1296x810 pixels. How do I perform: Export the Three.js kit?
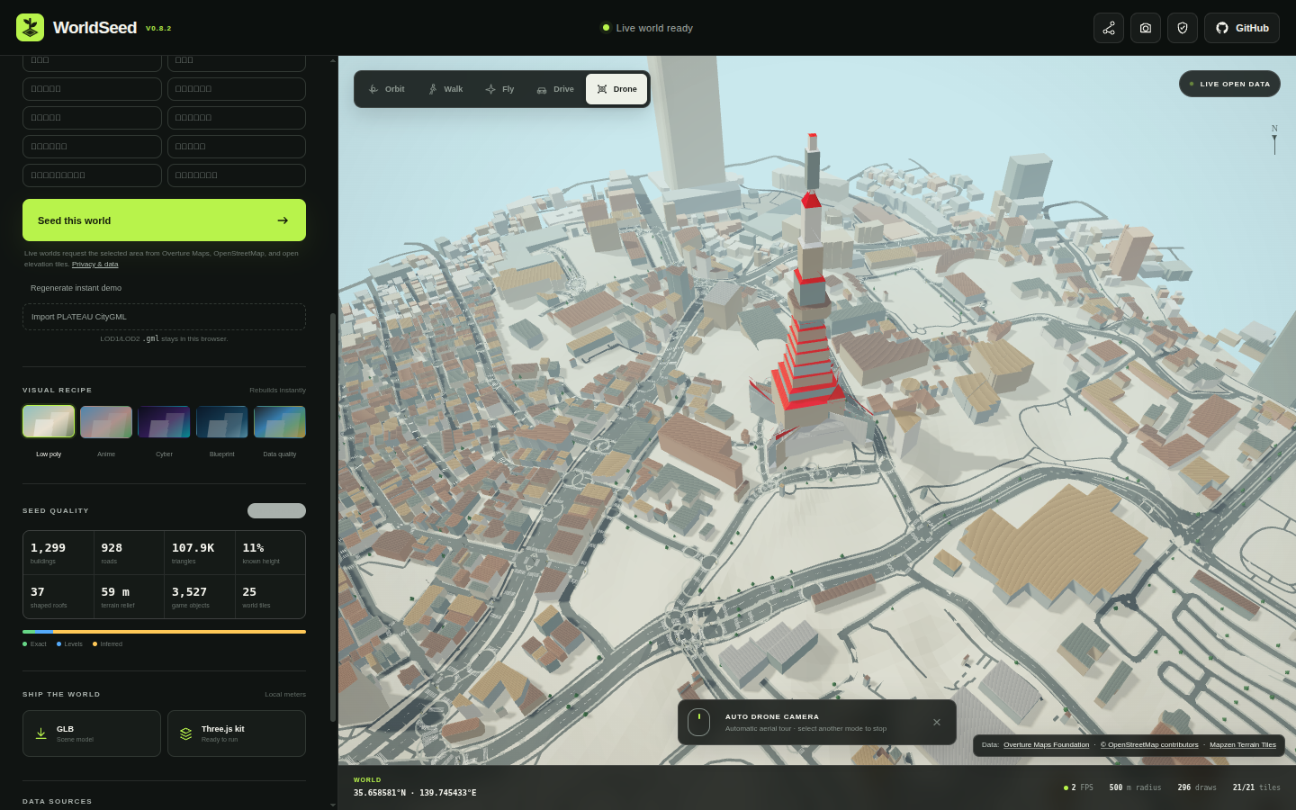coord(237,733)
